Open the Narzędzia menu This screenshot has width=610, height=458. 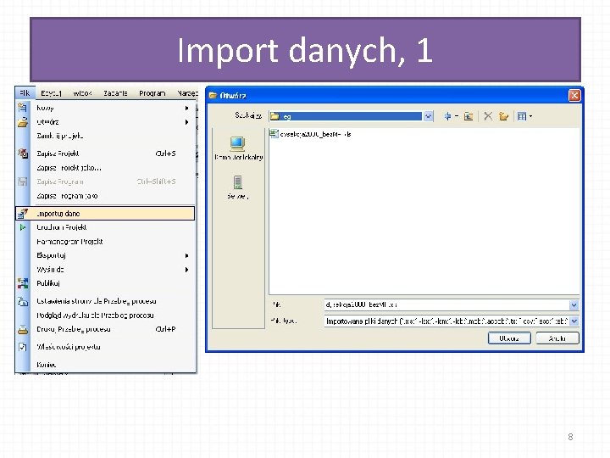187,93
